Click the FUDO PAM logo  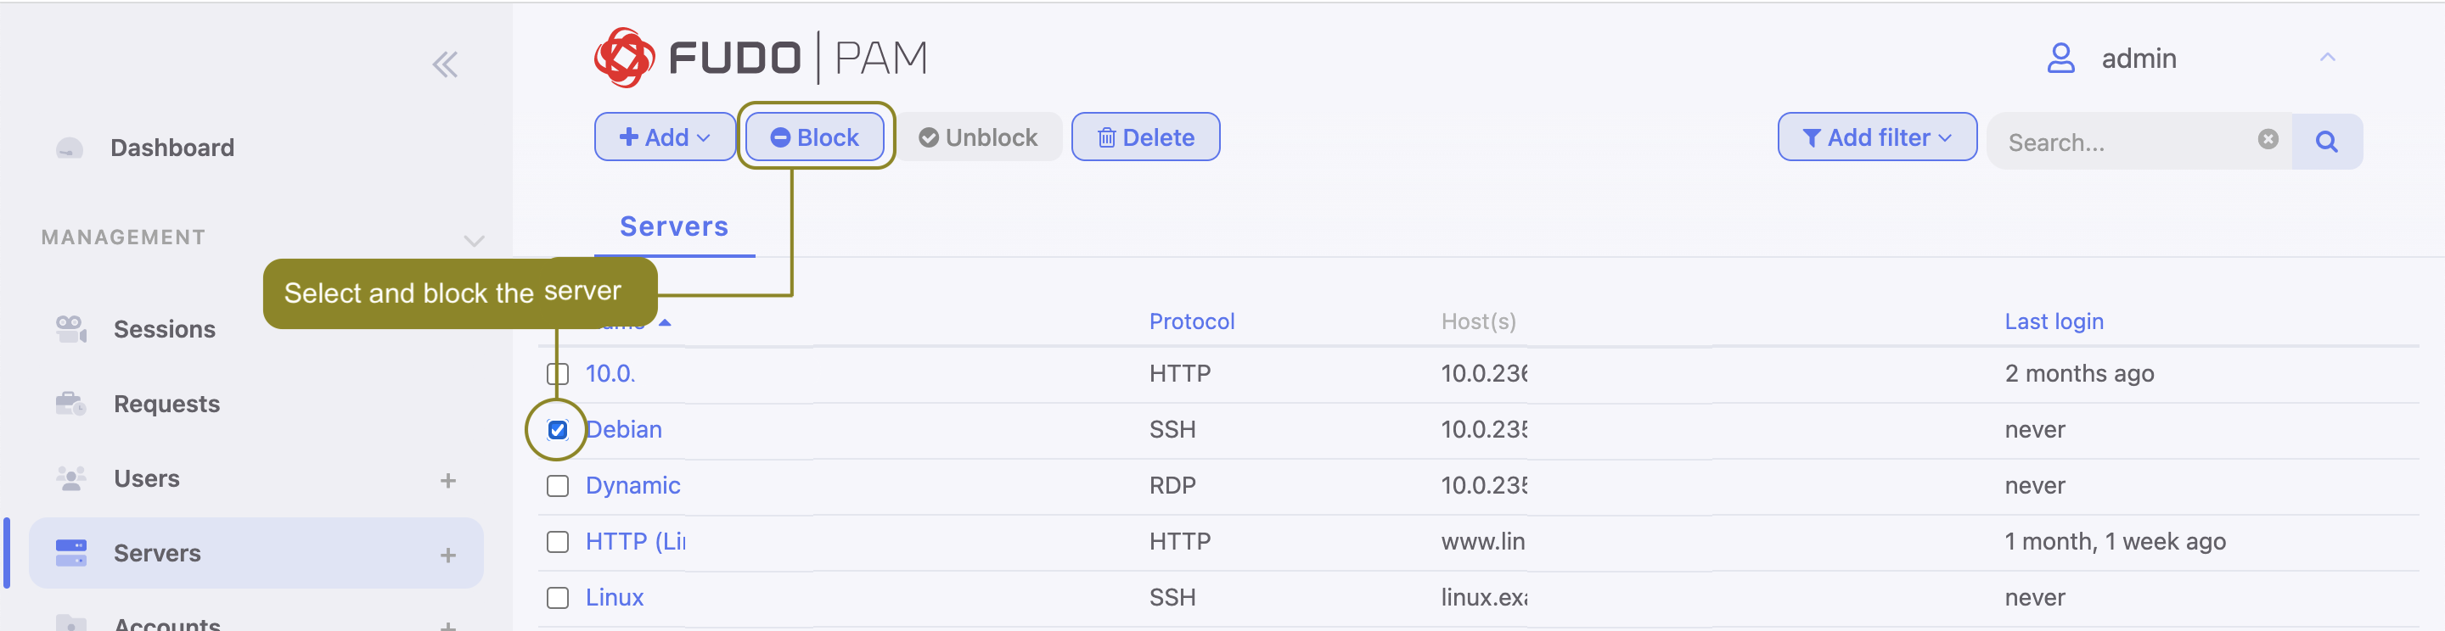pos(759,56)
